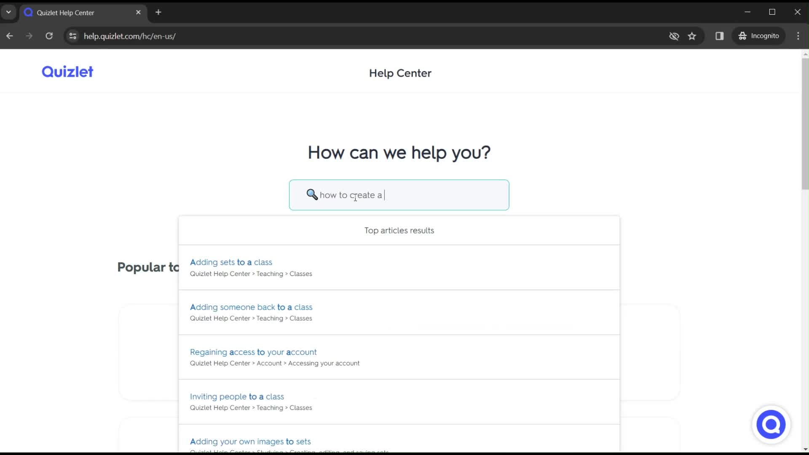
Task: Open the Chrome three-dot menu
Action: (x=798, y=36)
